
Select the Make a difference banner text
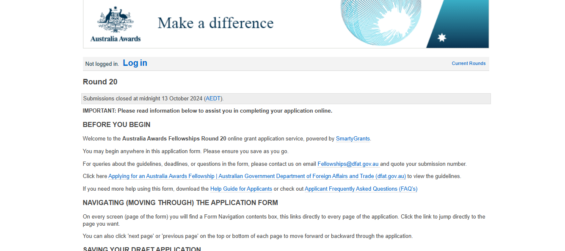coord(215,23)
